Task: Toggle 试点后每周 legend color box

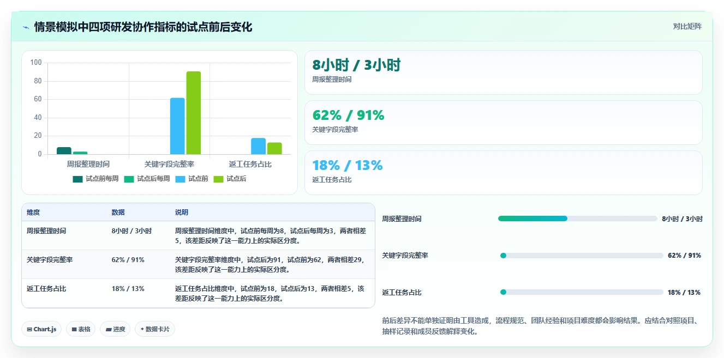Action: [129, 179]
